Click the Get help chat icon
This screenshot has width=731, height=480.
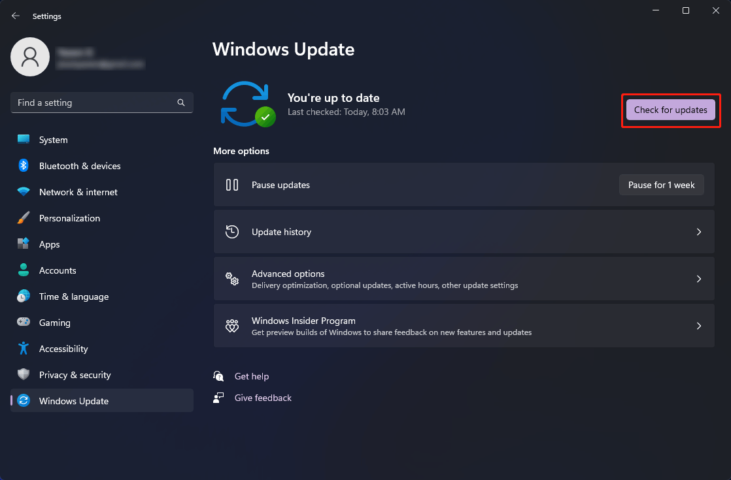pos(218,376)
